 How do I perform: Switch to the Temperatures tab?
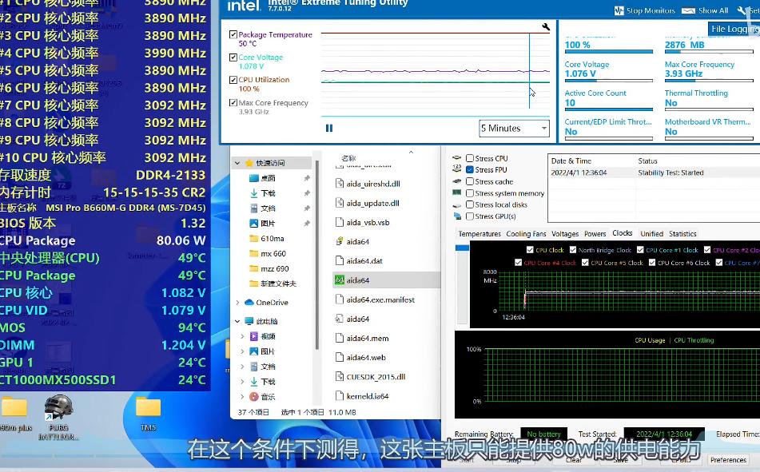coord(479,234)
